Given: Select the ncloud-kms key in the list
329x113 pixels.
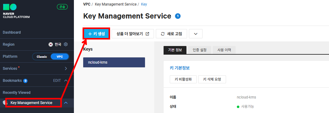Looking at the screenshot, I should [x=114, y=62].
